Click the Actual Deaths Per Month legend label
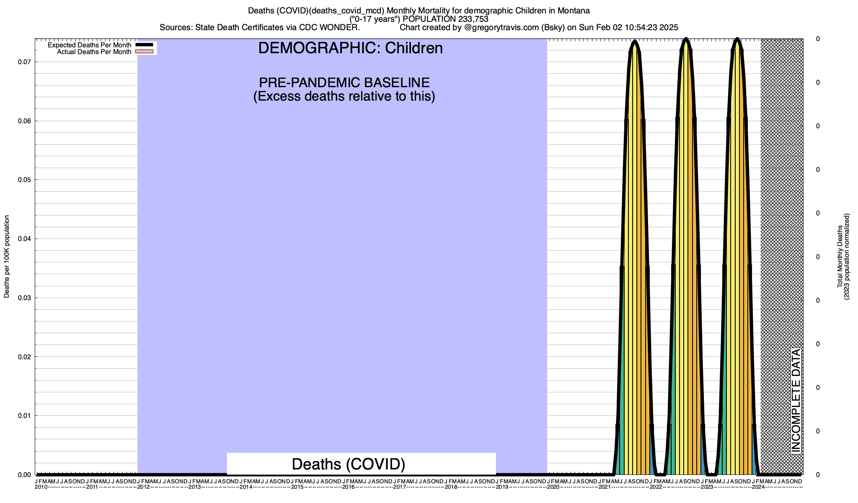Screen dimensions: 858x503 [x=94, y=52]
